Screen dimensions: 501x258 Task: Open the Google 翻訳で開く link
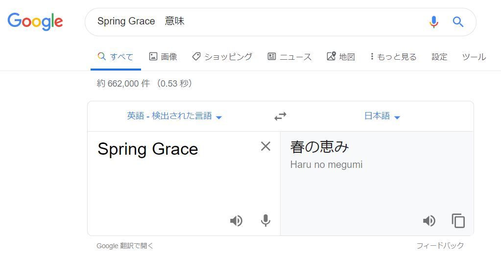pyautogui.click(x=125, y=246)
